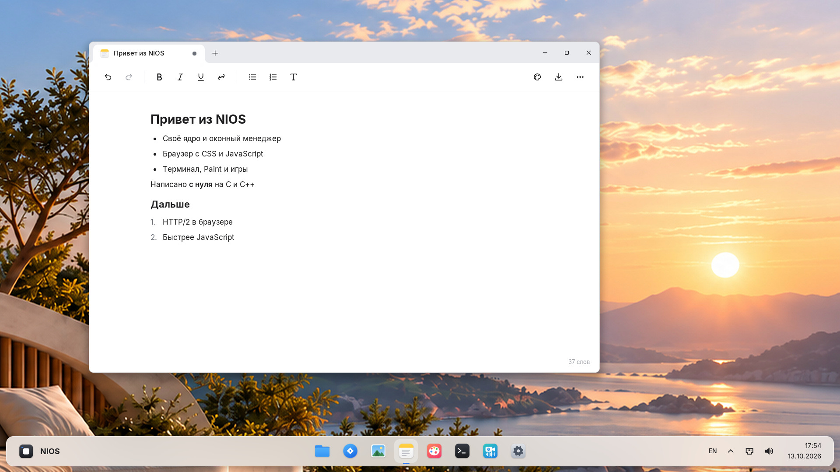Viewport: 840px width, 472px height.
Task: Open the NIOS start menu
Action: 39,451
